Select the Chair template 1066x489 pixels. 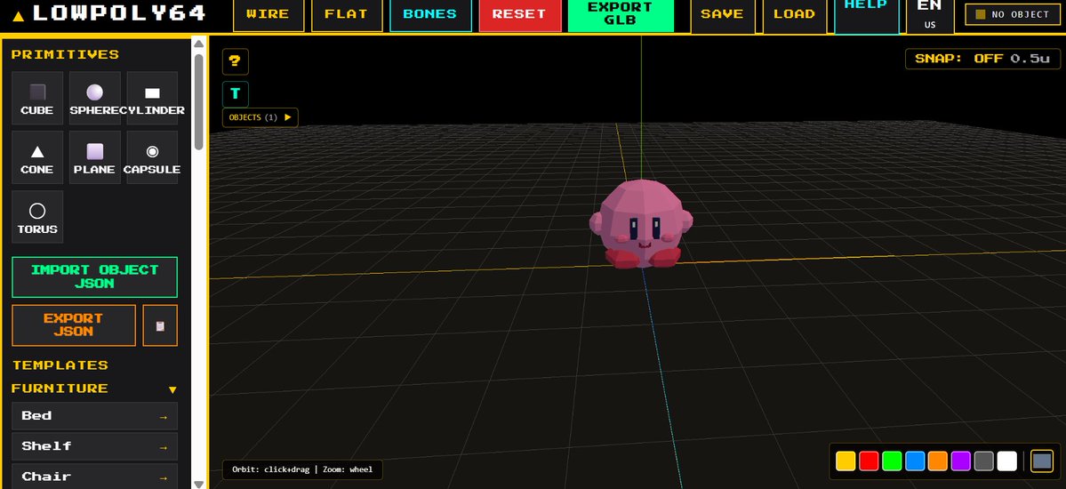tap(94, 476)
